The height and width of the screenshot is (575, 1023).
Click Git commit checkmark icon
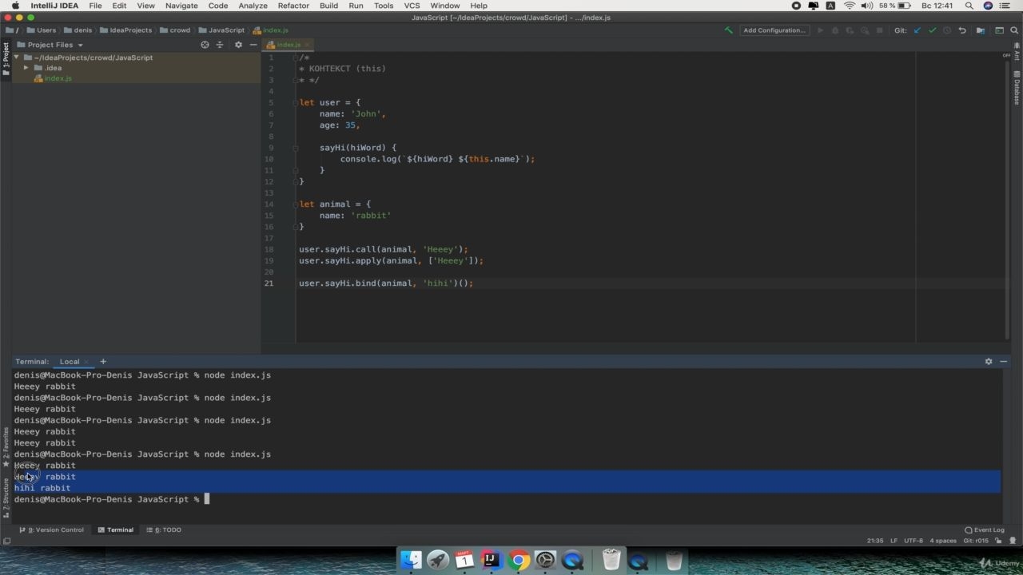(x=932, y=30)
